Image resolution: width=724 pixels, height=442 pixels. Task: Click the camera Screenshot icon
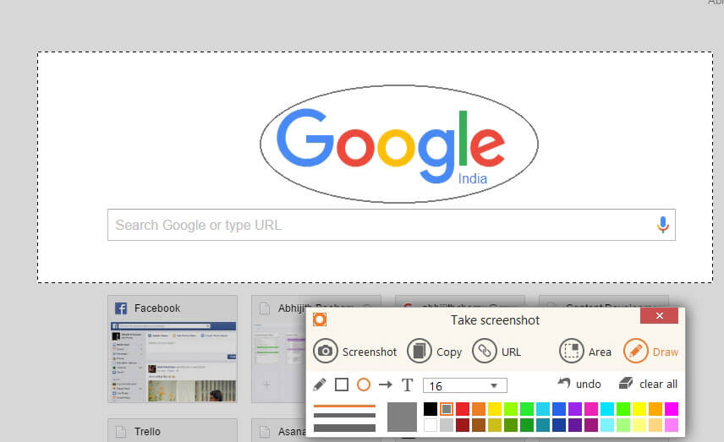(x=325, y=351)
